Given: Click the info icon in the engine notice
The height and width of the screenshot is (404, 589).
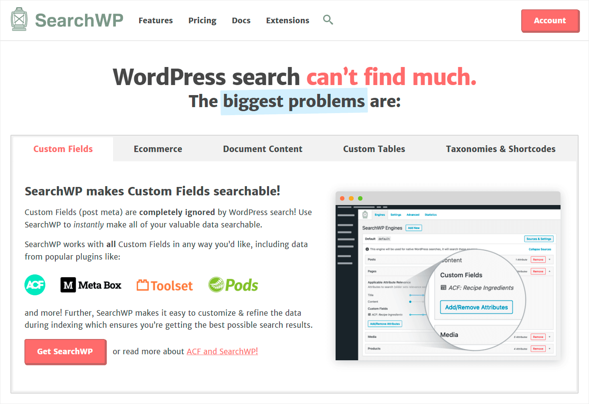Looking at the screenshot, I should point(367,249).
